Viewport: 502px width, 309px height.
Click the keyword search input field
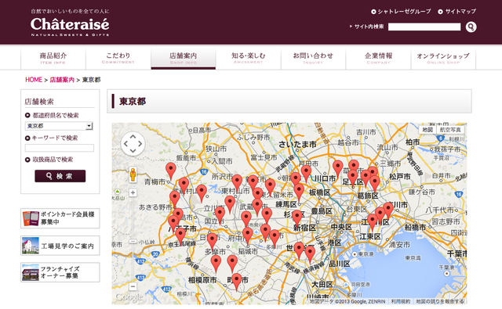coord(60,148)
